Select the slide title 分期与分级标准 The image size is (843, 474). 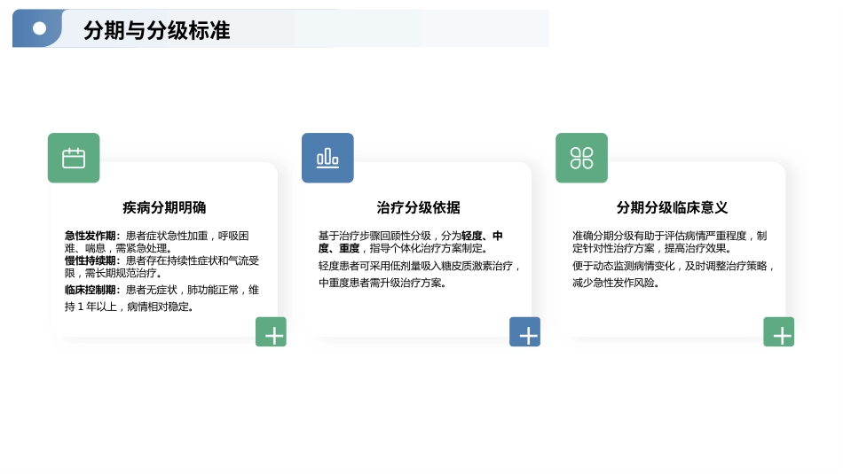tap(156, 30)
